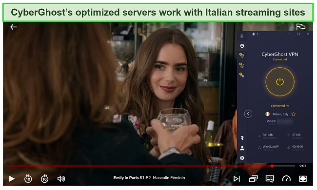Open the first yellow-badged privacy shield icon
This screenshot has height=190, width=317.
(241, 55)
